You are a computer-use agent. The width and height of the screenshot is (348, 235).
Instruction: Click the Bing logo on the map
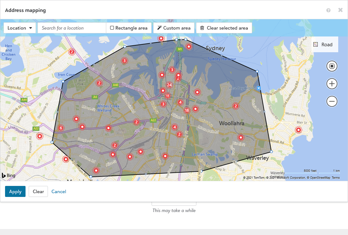[9, 176]
